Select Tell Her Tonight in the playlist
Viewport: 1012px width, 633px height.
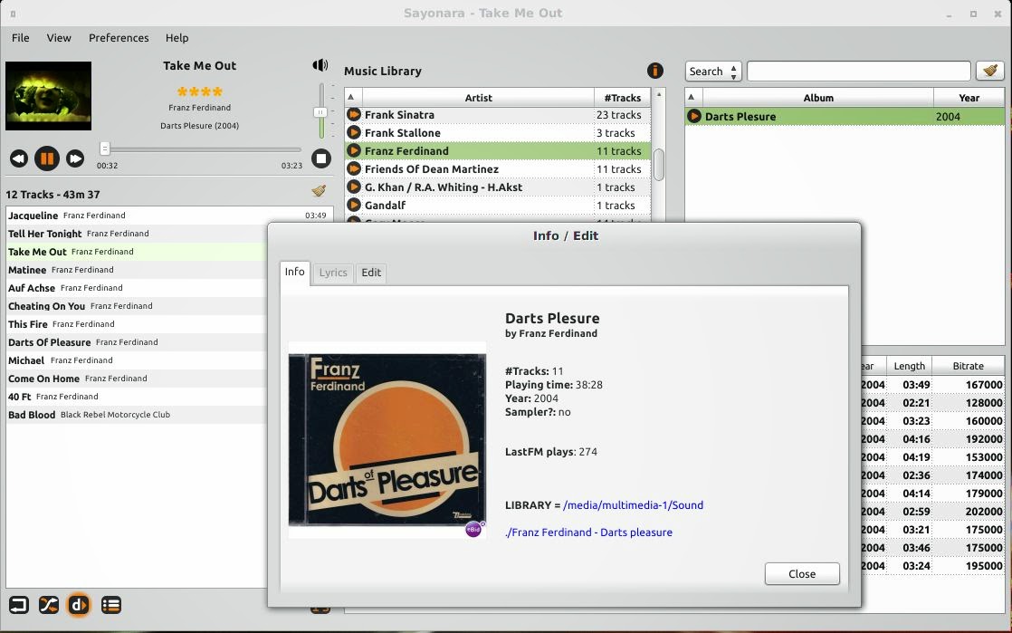tap(137, 233)
